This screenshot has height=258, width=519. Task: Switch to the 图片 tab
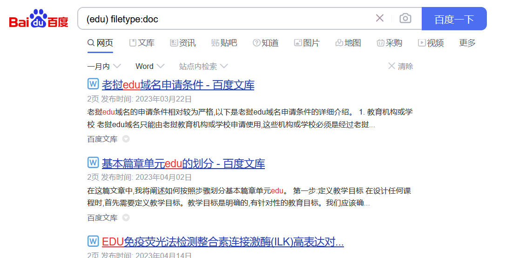307,43
